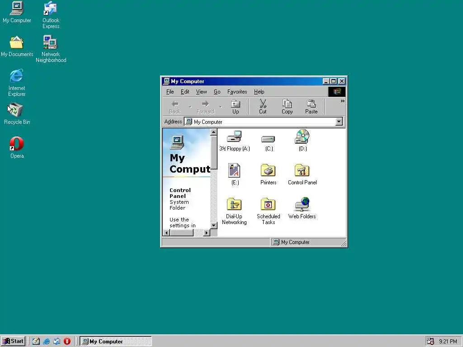
Task: Select Network Neighborhood desktop icon
Action: coord(51,49)
